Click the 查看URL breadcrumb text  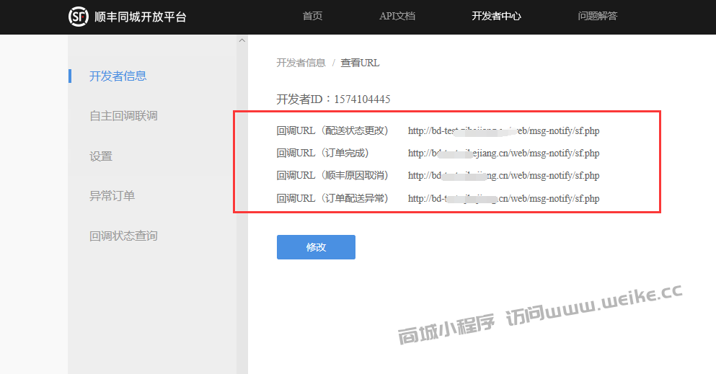(x=360, y=63)
